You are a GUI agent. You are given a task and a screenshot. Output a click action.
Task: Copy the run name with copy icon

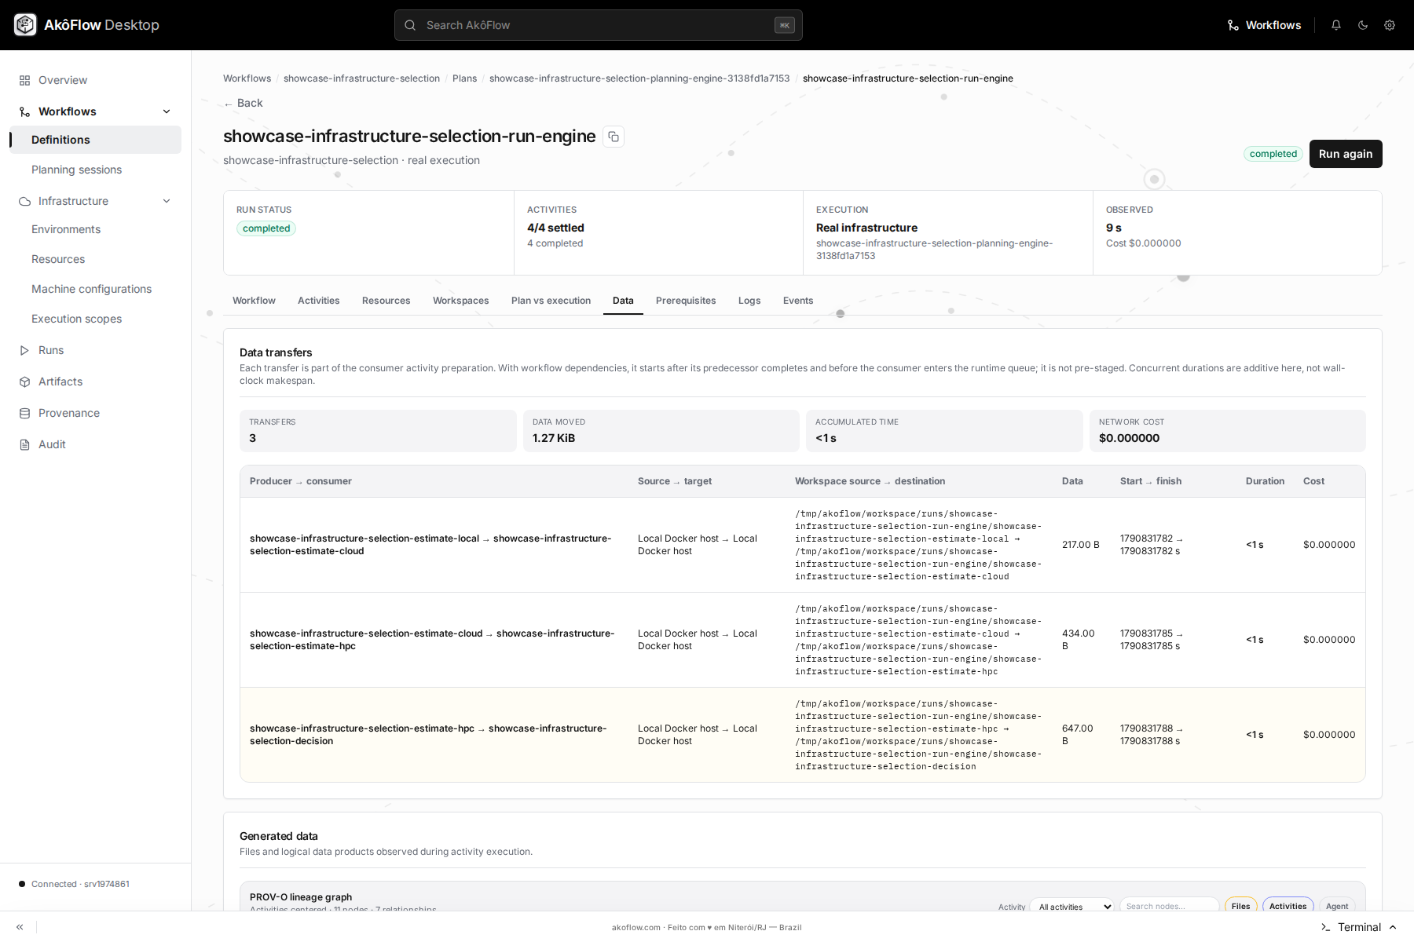pyautogui.click(x=614, y=137)
